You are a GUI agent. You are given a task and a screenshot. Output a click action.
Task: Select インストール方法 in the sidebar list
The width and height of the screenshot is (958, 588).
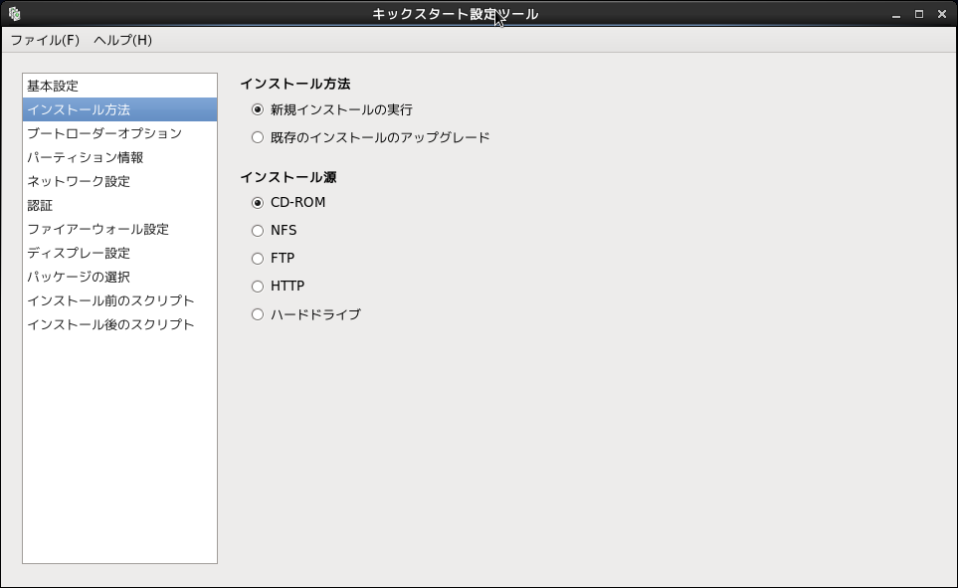coord(79,109)
